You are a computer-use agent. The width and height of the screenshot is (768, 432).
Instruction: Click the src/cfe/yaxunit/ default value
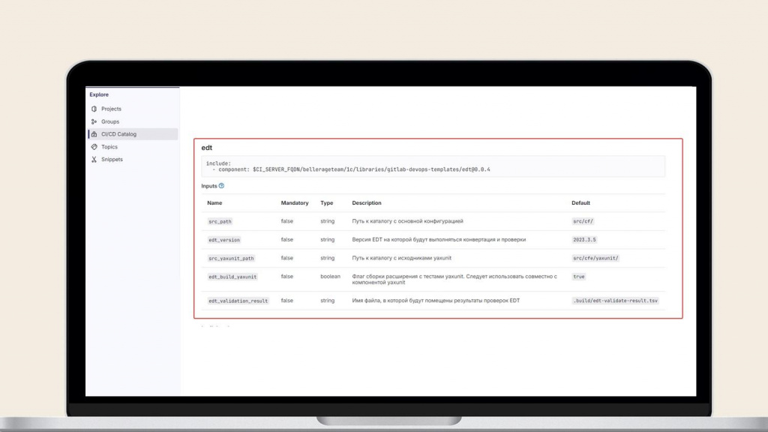595,258
